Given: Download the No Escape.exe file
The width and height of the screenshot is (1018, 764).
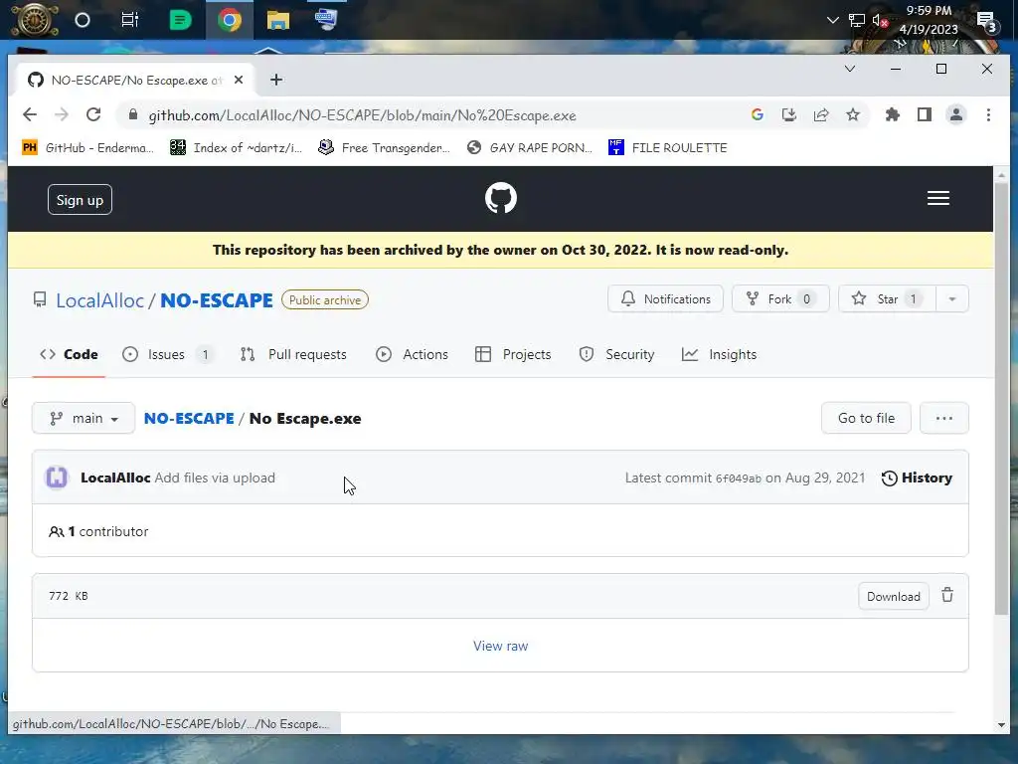Looking at the screenshot, I should click(894, 597).
